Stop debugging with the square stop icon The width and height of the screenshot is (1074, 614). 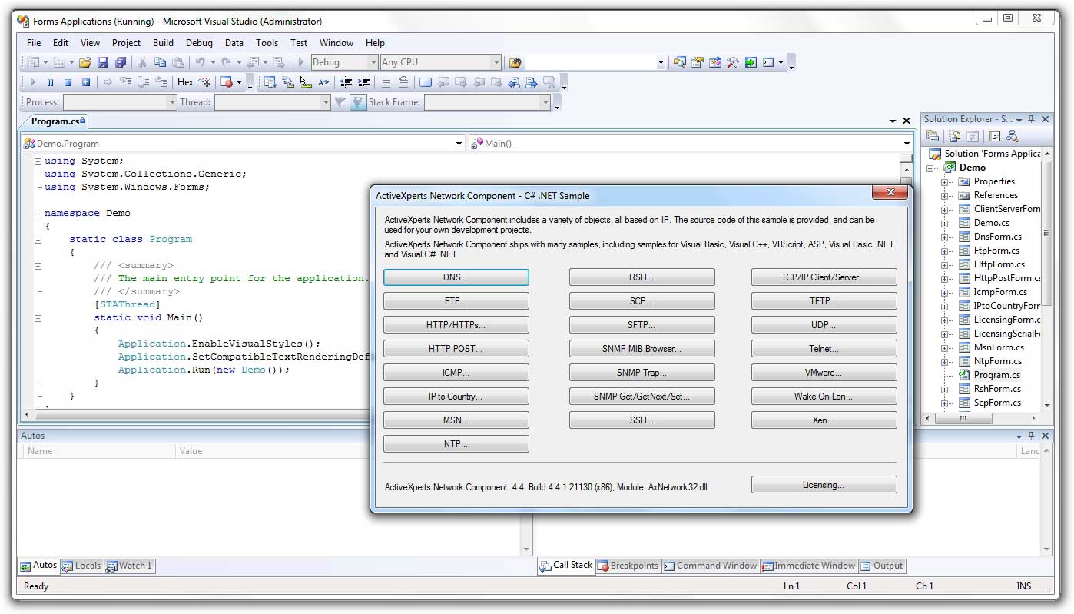click(x=68, y=82)
